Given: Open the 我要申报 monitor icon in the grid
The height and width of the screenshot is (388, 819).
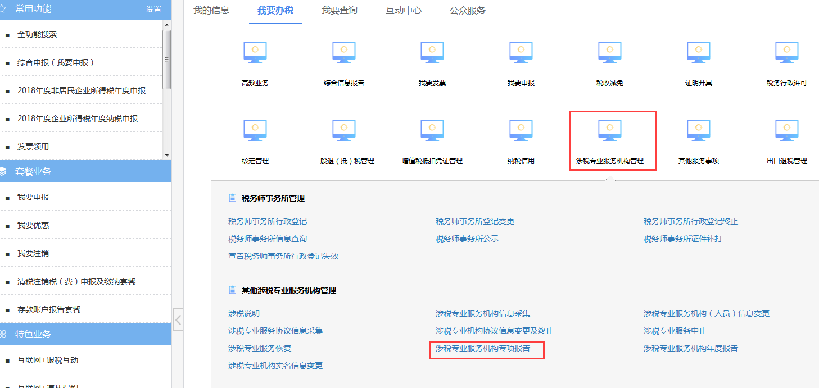Looking at the screenshot, I should point(521,52).
